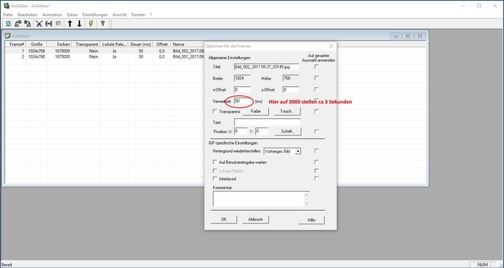Click inside the Kommentar text area
Viewport: 504px width, 268px height.
pos(258,199)
